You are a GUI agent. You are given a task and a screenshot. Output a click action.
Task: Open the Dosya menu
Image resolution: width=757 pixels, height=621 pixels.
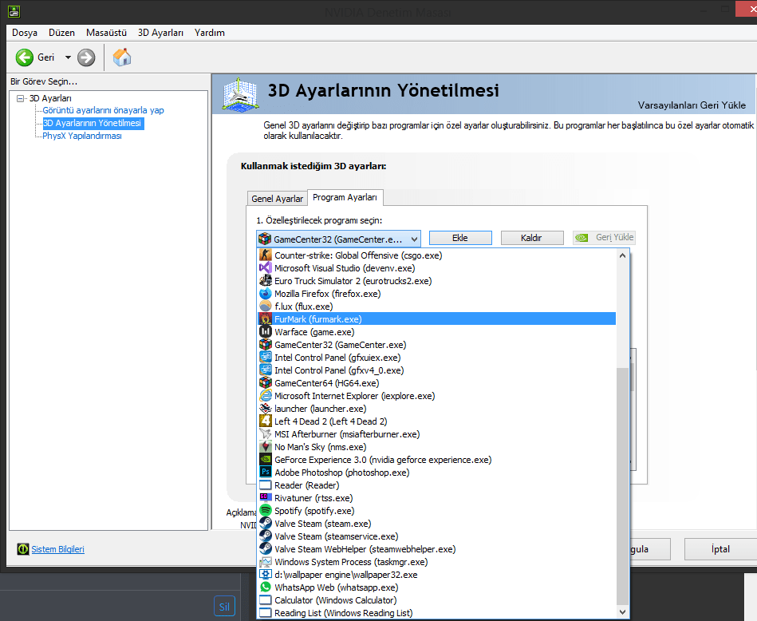click(25, 33)
